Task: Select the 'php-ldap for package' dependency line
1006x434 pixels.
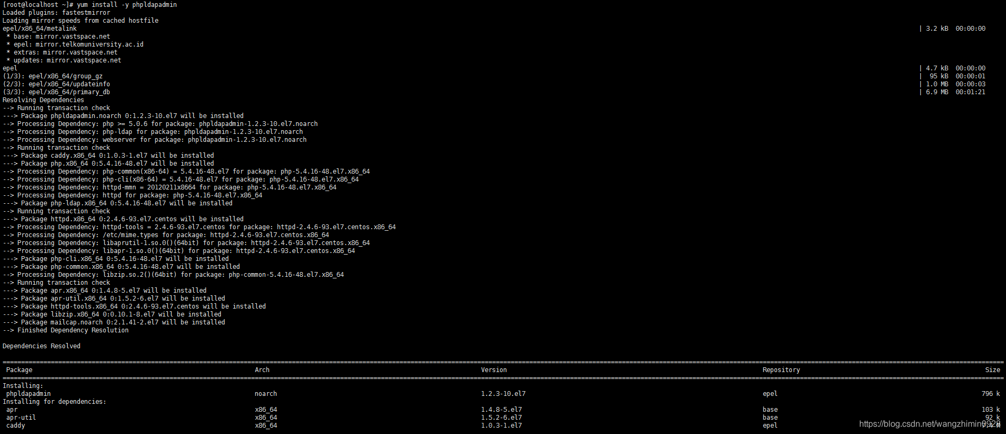Action: (153, 132)
